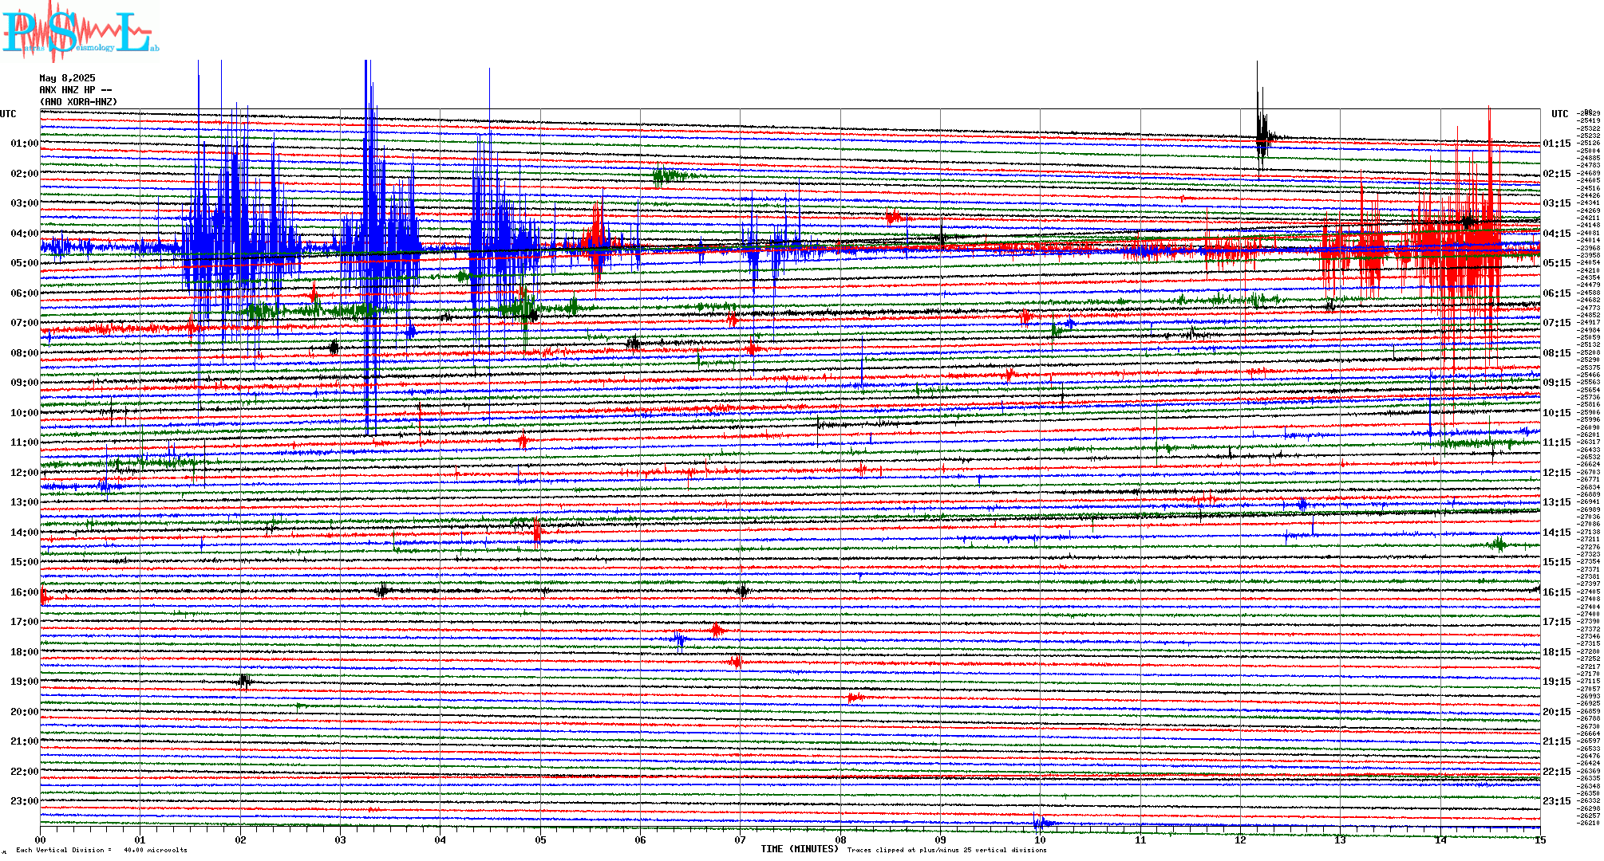Click the 19:15 right-side time label
Image resolution: width=1604 pixels, height=861 pixels.
click(x=1556, y=682)
